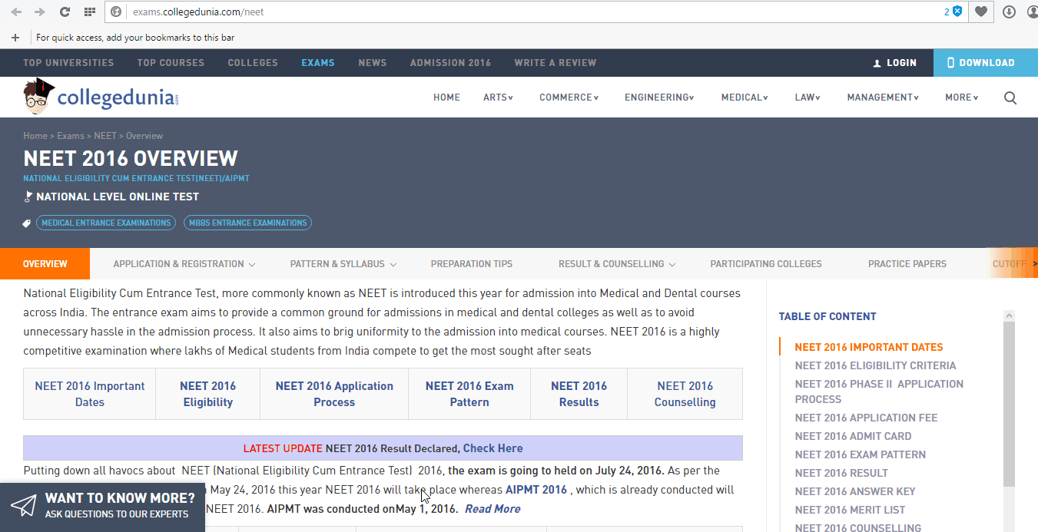Open Write a Review link

click(x=555, y=63)
